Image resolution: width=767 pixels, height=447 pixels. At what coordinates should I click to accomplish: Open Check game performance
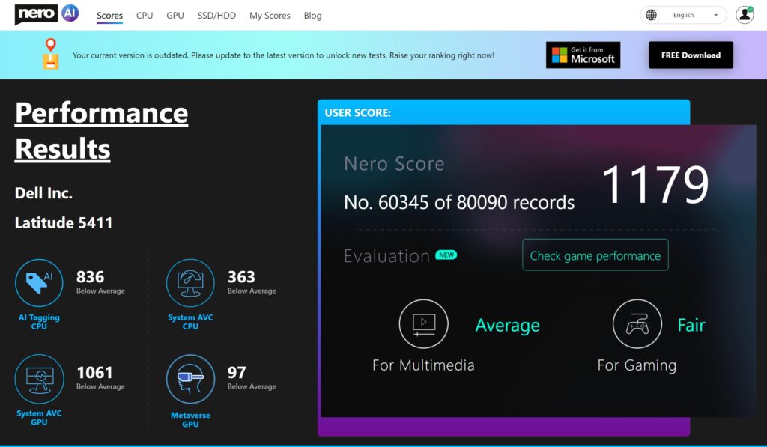(595, 255)
